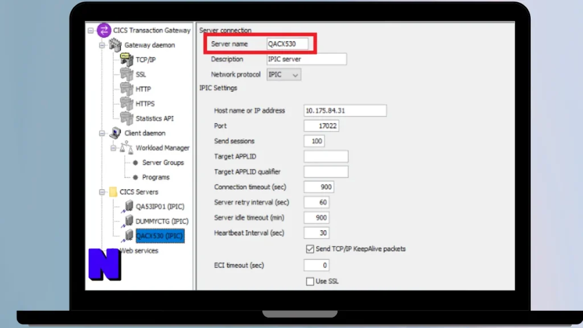This screenshot has width=583, height=328.
Task: Collapse the Client daemon tree node
Action: pyautogui.click(x=102, y=133)
